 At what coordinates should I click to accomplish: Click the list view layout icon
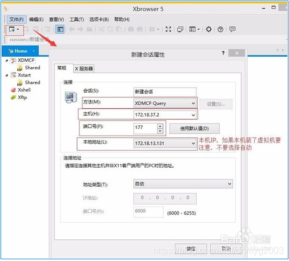pos(192,29)
